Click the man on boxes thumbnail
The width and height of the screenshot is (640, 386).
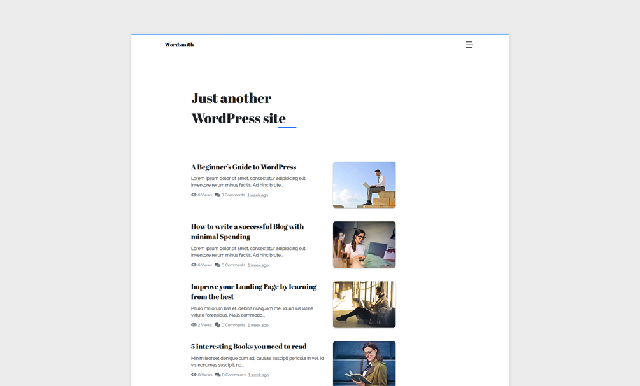pos(364,184)
